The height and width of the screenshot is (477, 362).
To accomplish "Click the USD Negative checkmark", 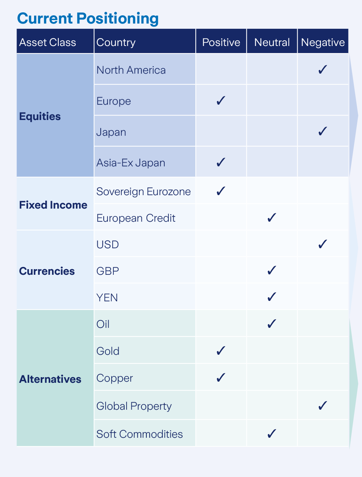I will (x=323, y=244).
